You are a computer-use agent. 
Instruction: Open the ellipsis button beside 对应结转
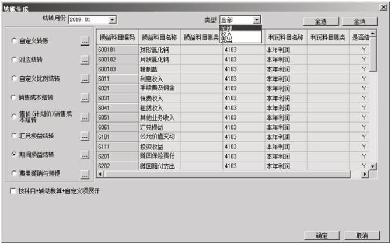click(x=85, y=60)
